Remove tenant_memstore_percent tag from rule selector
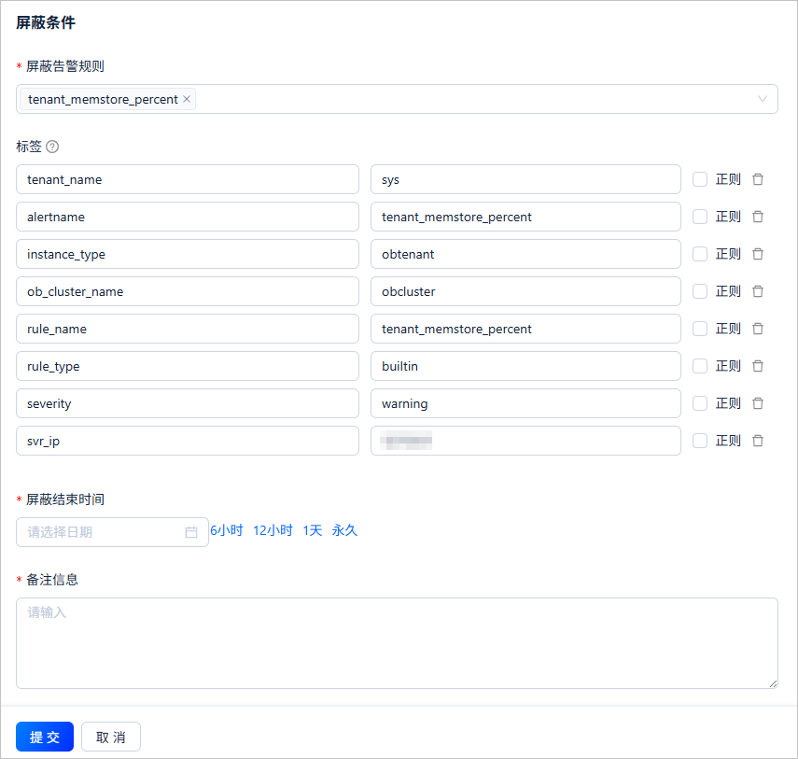Image resolution: width=798 pixels, height=759 pixels. pos(187,99)
